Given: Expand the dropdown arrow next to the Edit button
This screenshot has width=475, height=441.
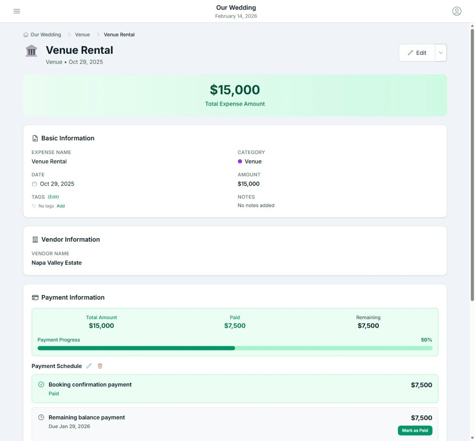Looking at the screenshot, I should point(440,53).
